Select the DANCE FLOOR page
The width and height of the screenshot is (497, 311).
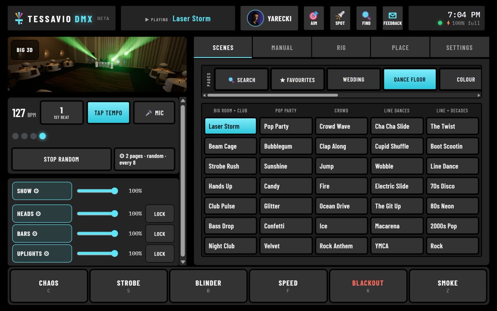(x=410, y=80)
